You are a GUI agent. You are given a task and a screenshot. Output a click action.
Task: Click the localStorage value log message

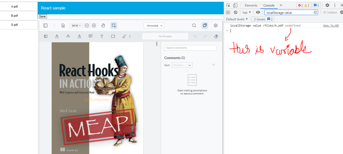(265, 25)
